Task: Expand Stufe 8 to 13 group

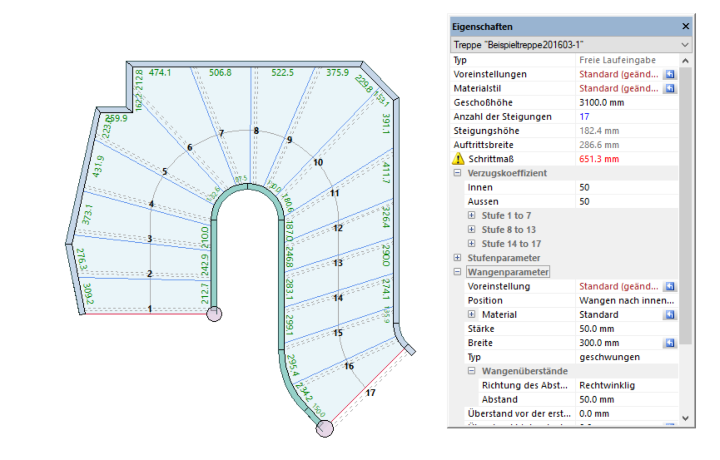Action: click(x=471, y=229)
